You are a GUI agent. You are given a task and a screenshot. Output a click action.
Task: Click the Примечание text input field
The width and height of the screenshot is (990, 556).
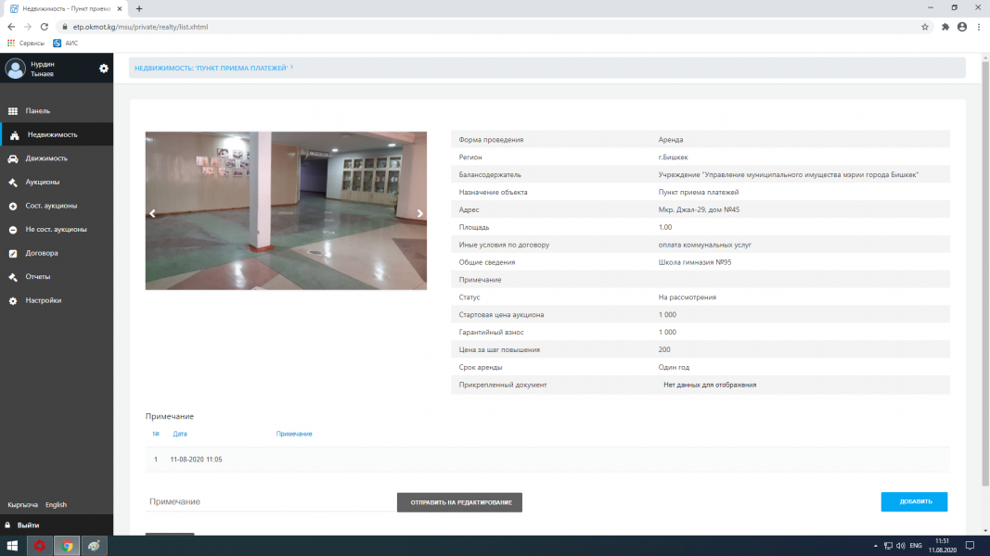tap(269, 501)
